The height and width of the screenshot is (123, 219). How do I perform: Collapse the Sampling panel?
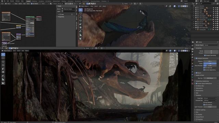[x=198, y=48]
